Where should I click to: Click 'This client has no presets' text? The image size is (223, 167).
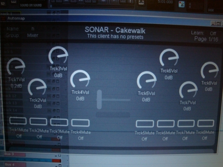115,36
